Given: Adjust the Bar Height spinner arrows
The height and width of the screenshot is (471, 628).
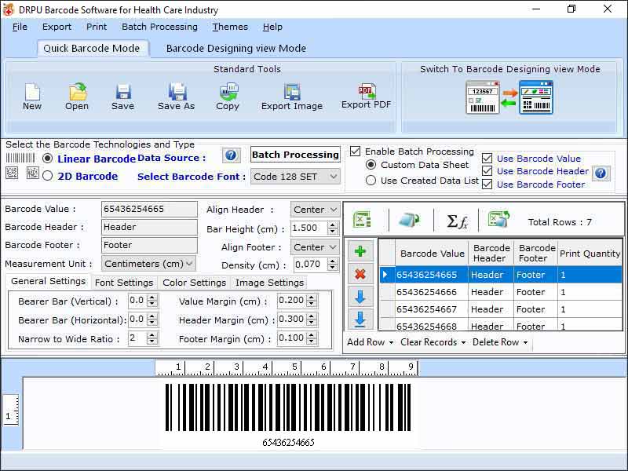Looking at the screenshot, I should pos(332,228).
